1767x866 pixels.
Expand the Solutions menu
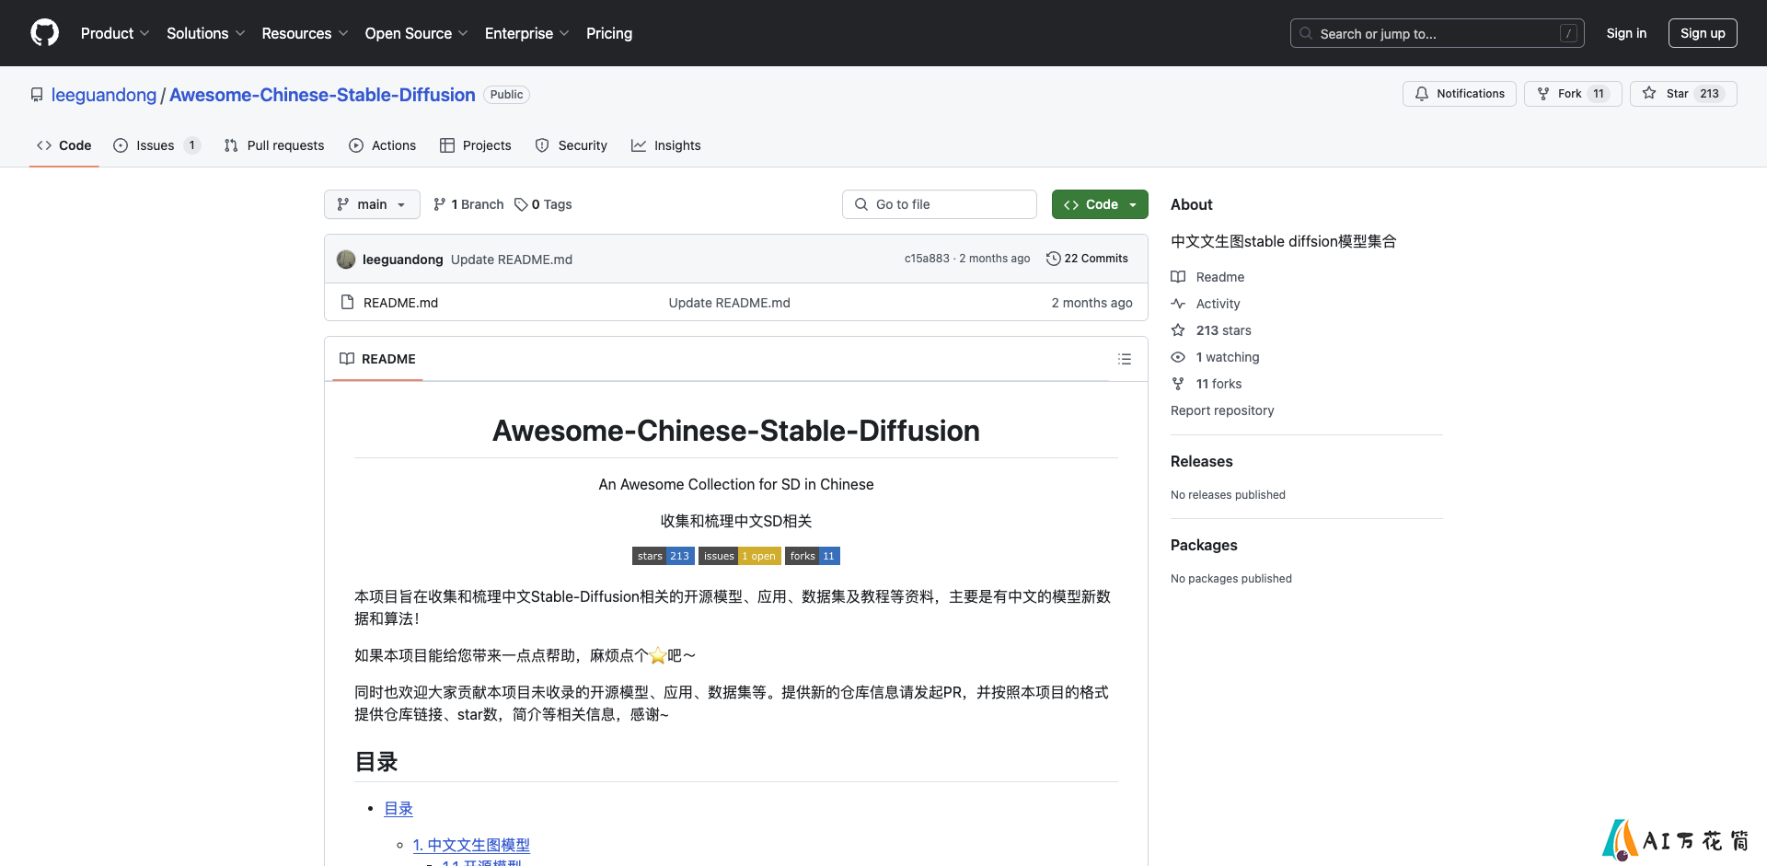(x=205, y=33)
